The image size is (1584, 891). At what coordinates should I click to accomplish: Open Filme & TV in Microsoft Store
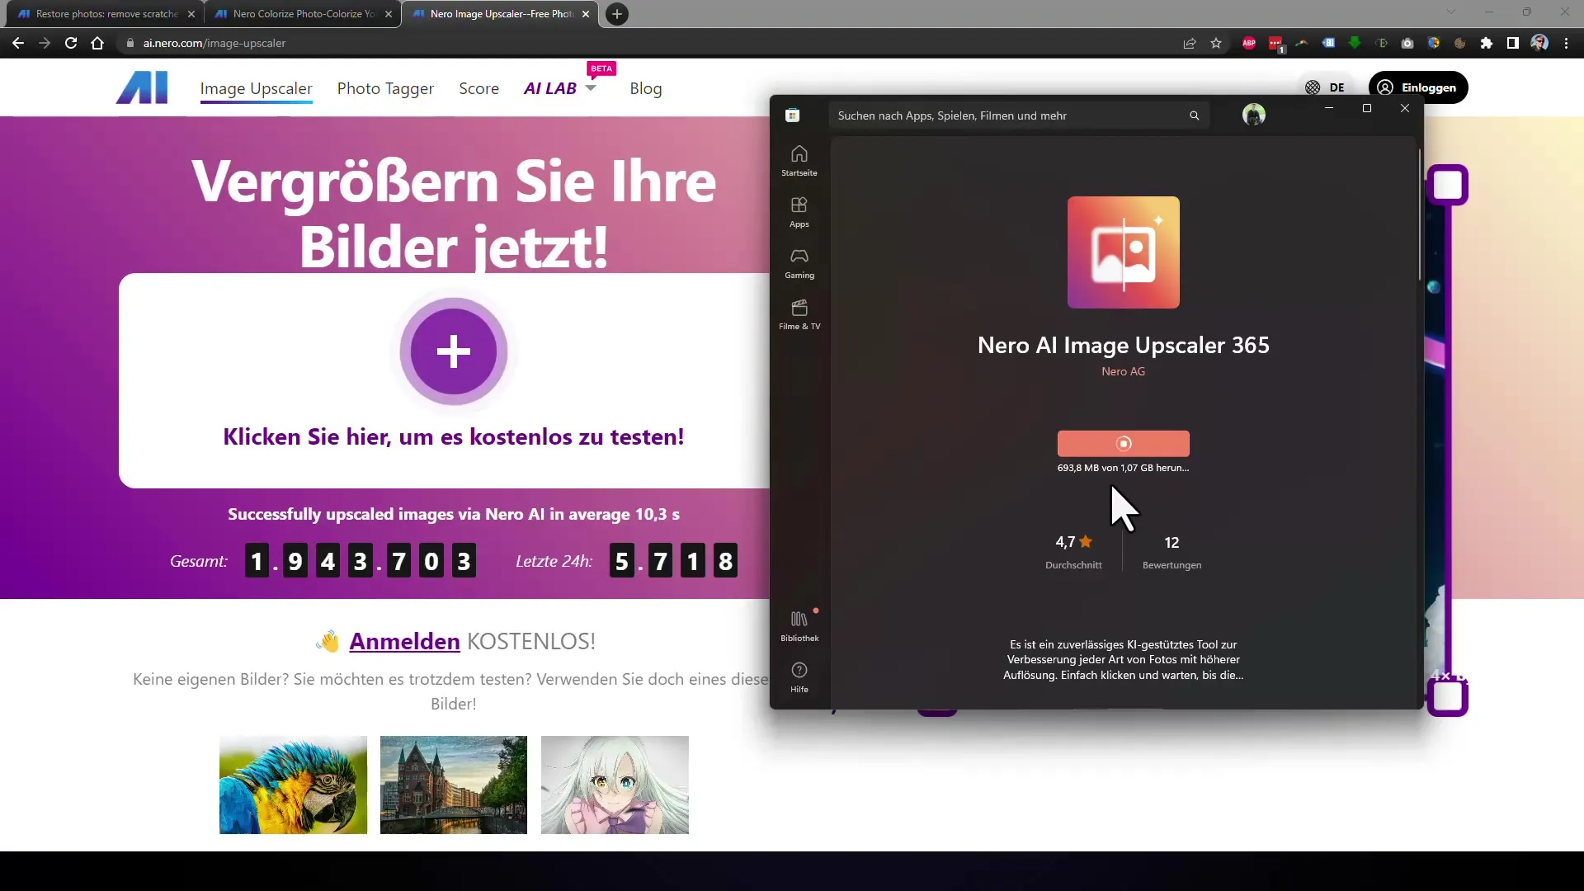point(799,314)
